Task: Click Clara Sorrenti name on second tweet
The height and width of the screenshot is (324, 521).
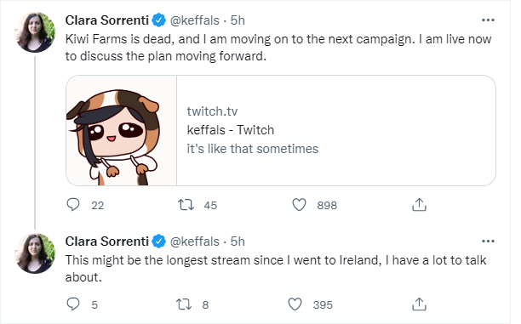Action: pyautogui.click(x=107, y=242)
